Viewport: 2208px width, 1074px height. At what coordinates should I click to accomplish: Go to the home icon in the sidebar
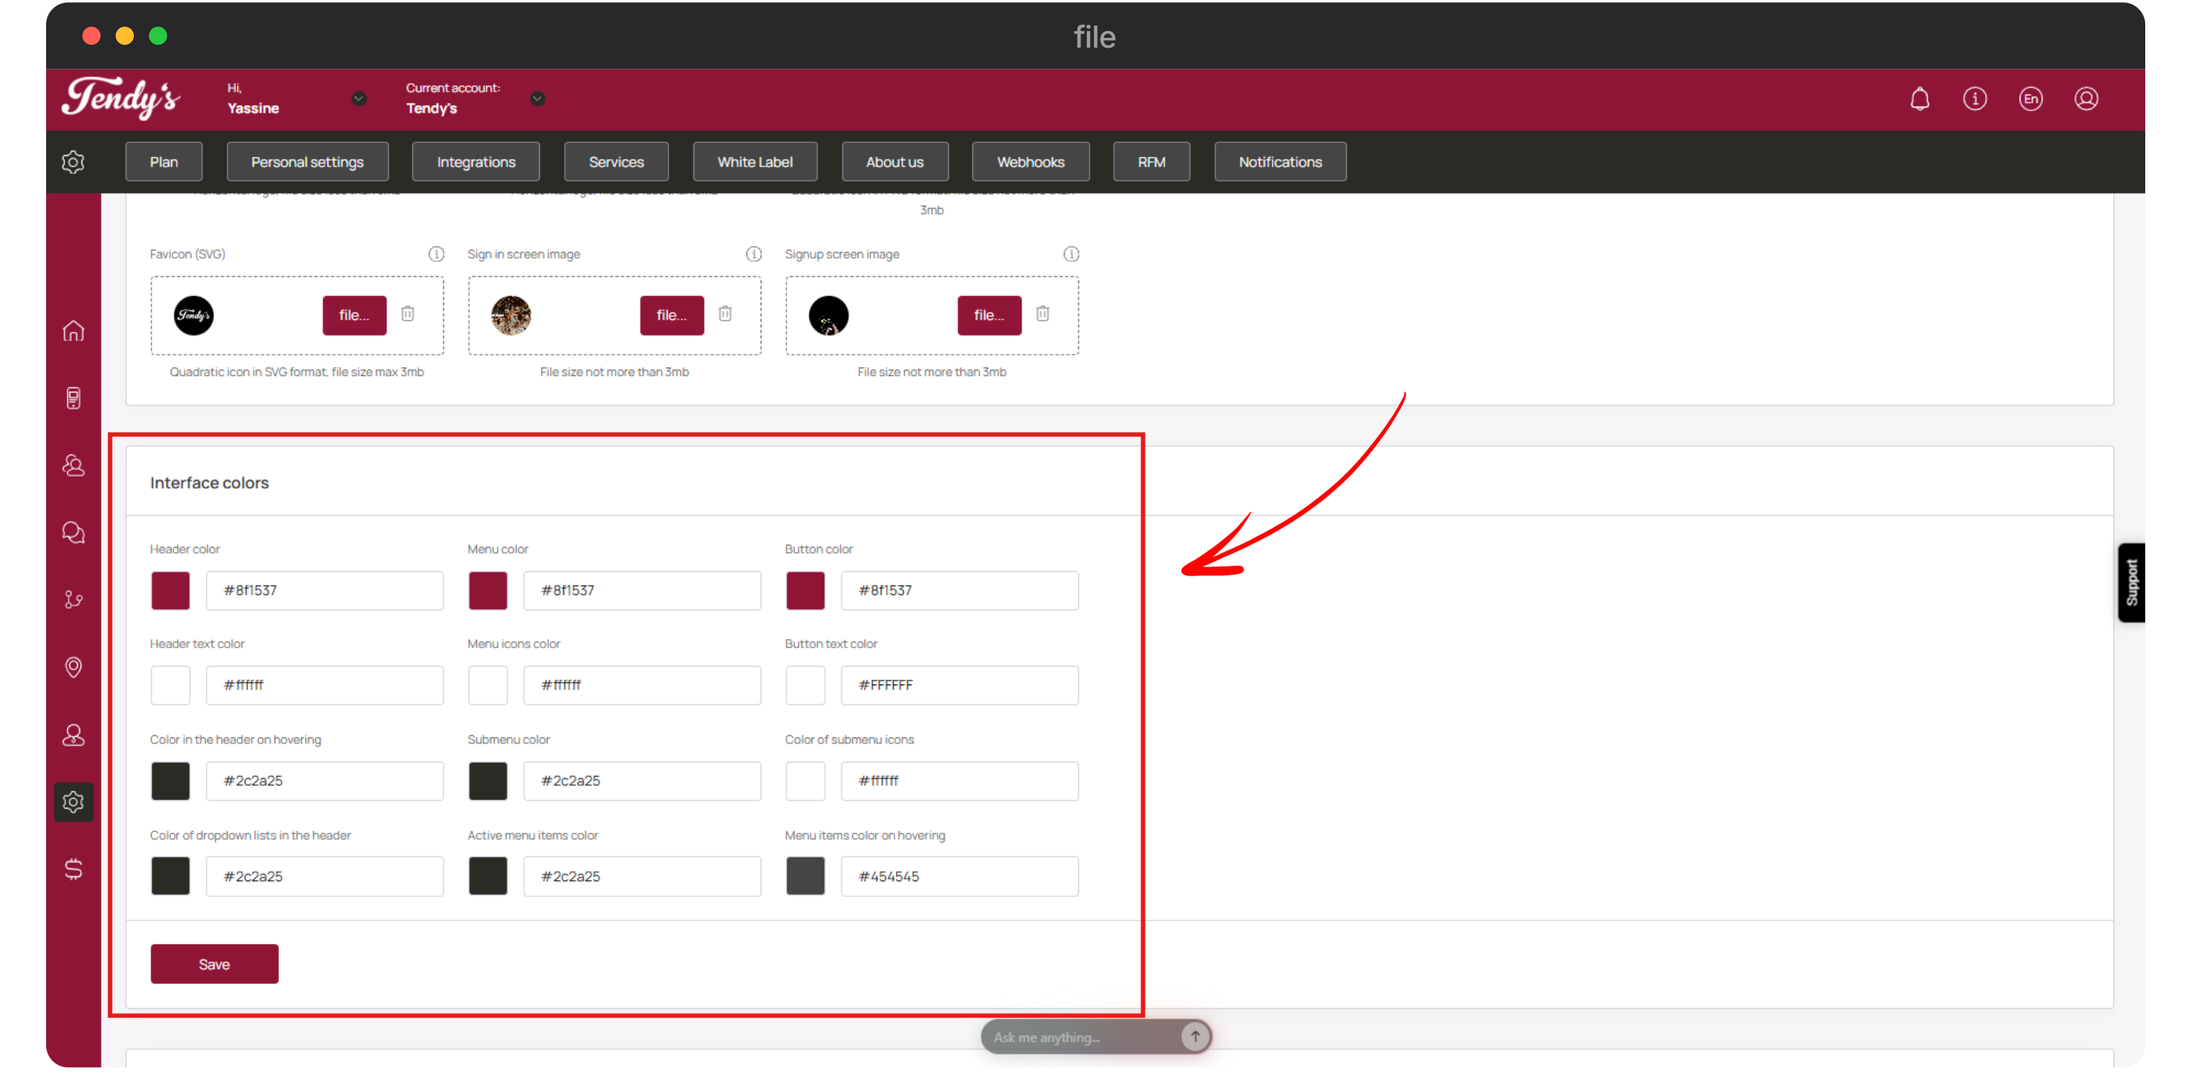(x=73, y=331)
